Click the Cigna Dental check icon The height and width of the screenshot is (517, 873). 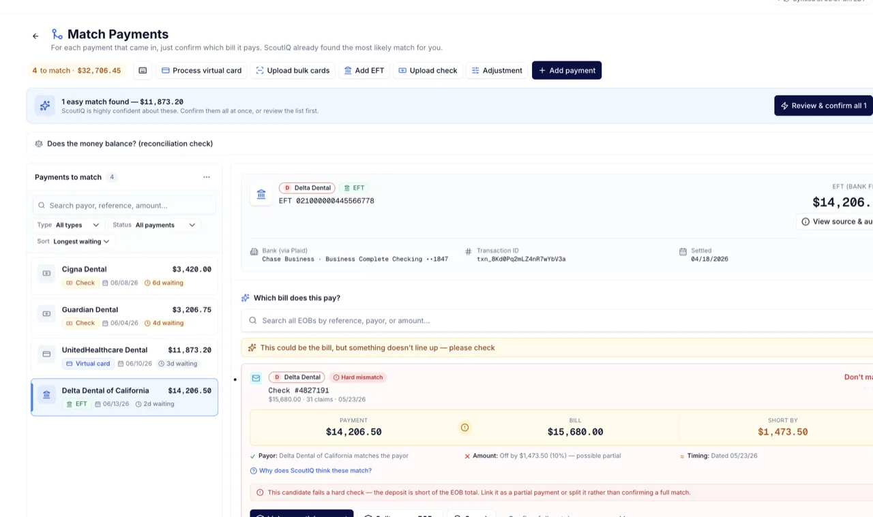click(x=46, y=273)
